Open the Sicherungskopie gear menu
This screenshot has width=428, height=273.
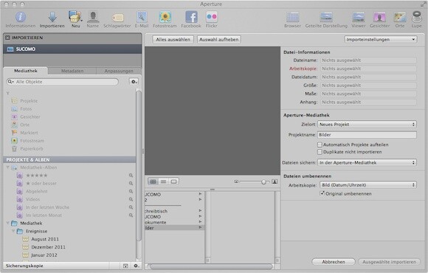[137, 266]
